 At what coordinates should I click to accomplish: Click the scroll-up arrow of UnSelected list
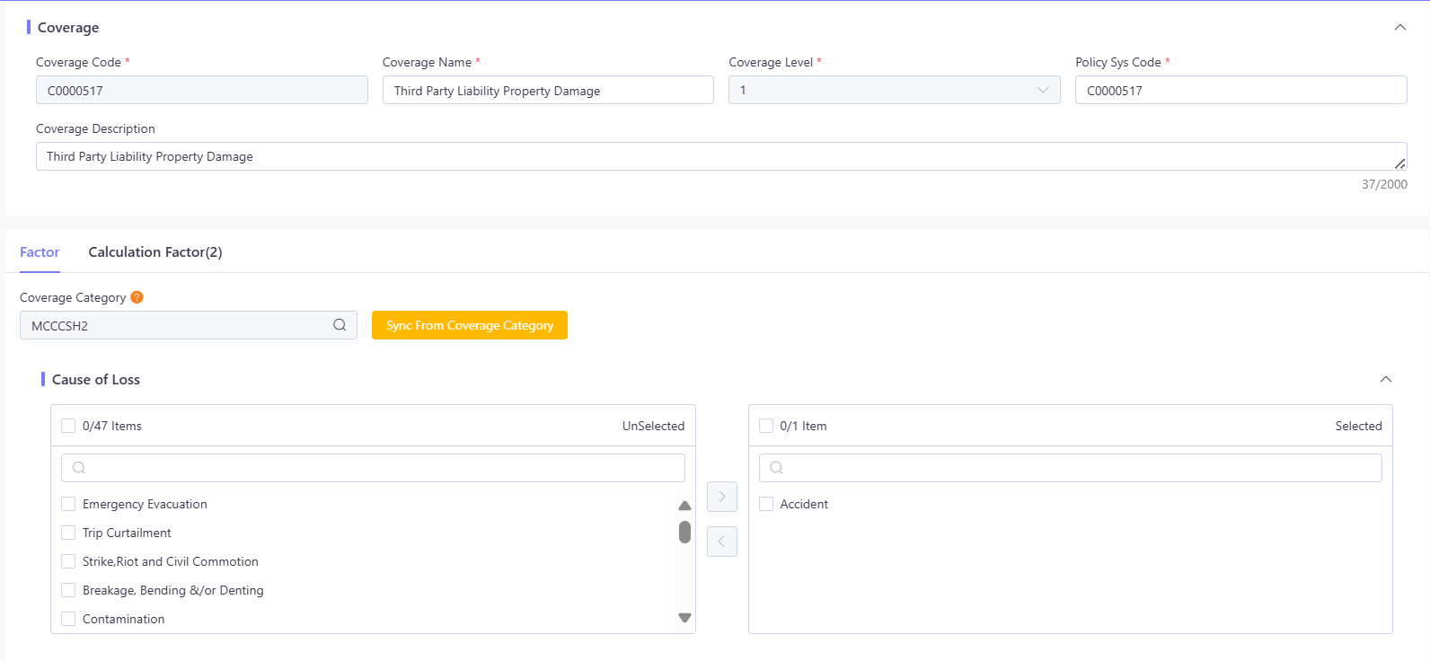(x=684, y=506)
